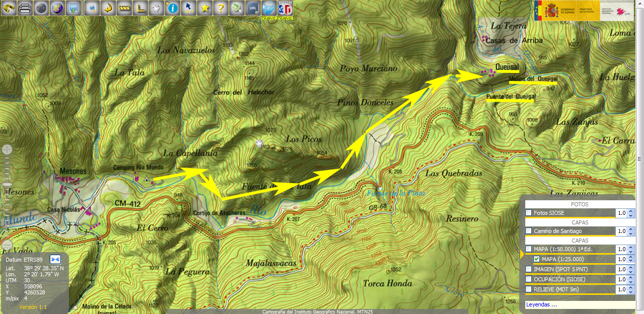This screenshot has width=644, height=314.
Task: Click the Torca Honda map label
Action: pos(387,283)
